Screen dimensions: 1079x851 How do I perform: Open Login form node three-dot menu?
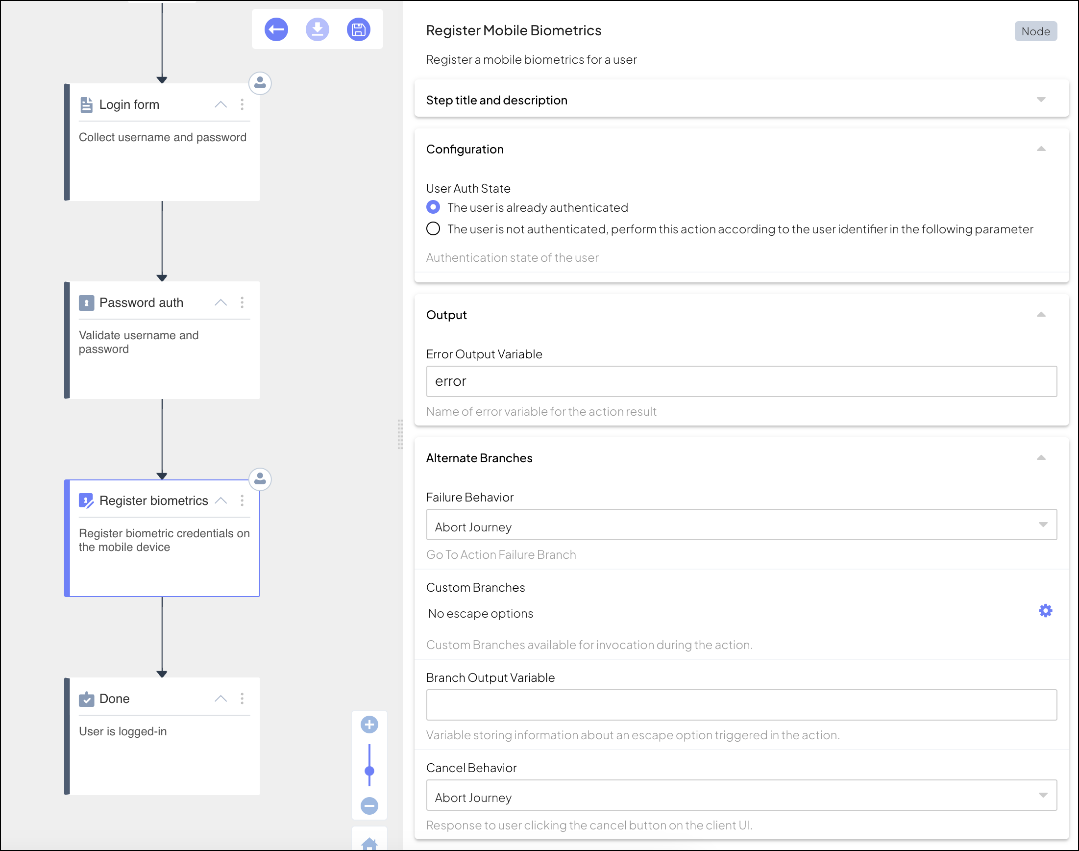(243, 104)
